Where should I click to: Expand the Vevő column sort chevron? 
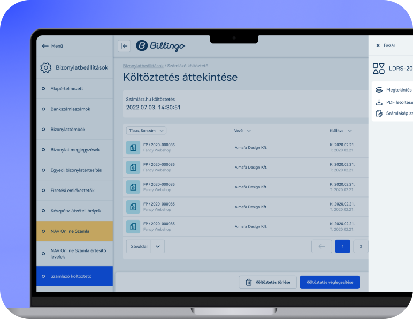pyautogui.click(x=249, y=131)
